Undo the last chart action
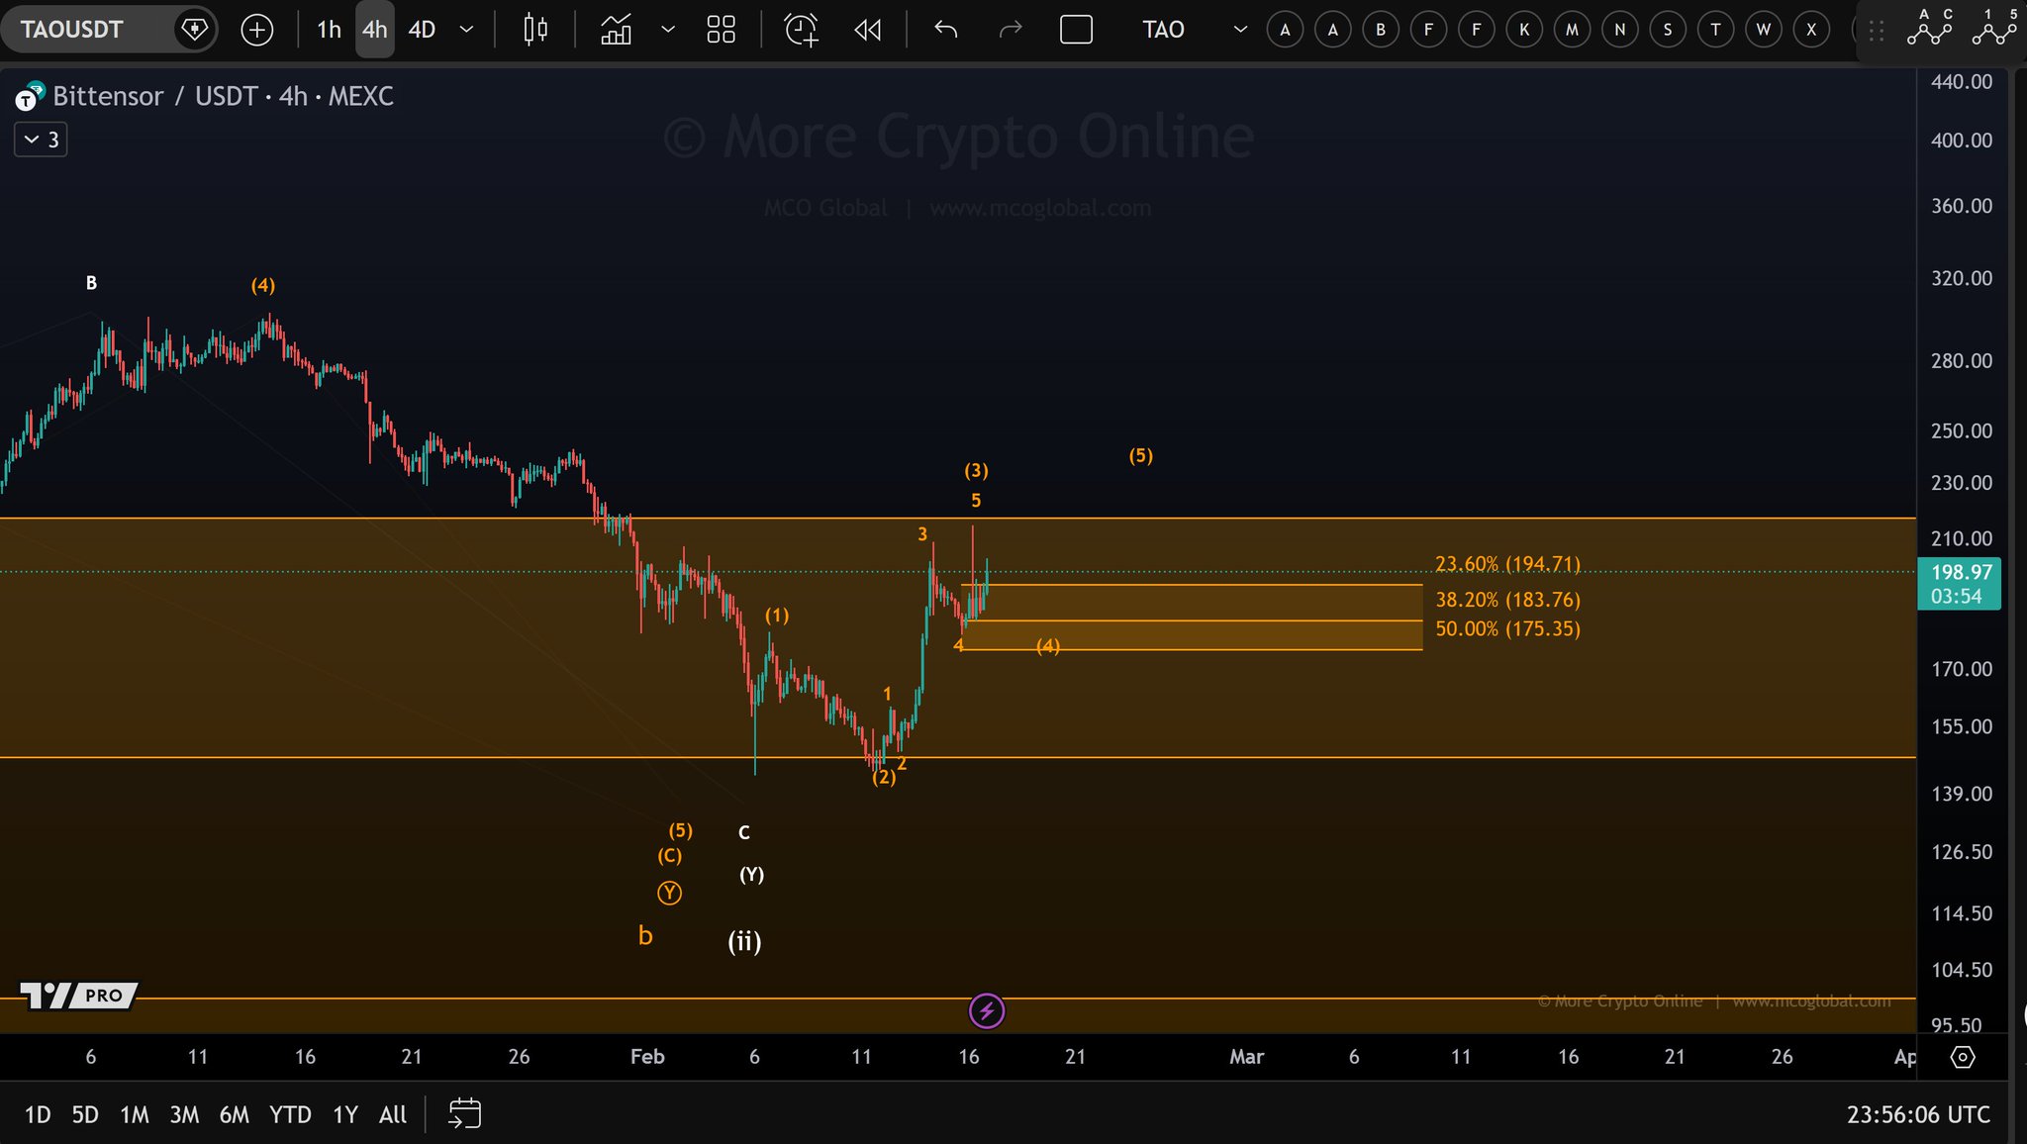 [945, 30]
